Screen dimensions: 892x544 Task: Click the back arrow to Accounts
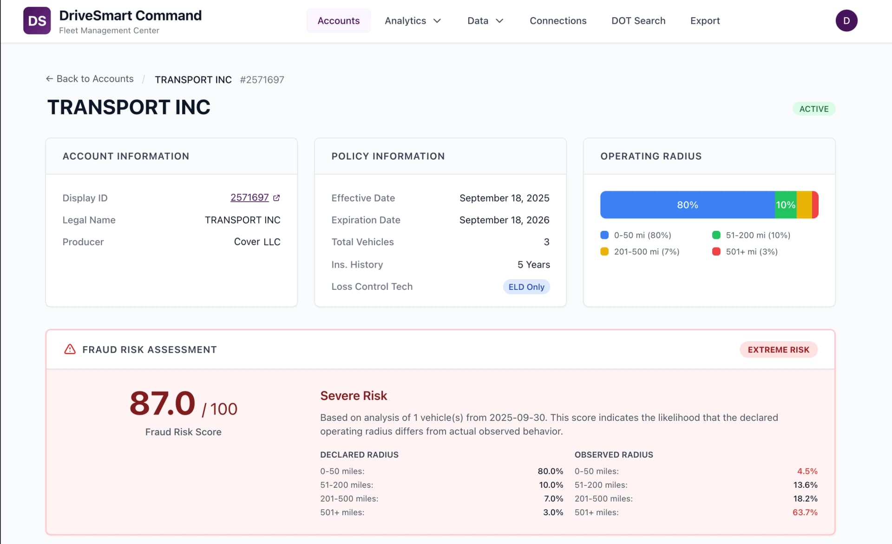(x=50, y=79)
